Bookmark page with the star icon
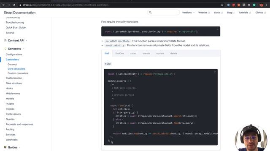The width and height of the screenshot is (270, 151). (x=222, y=5)
